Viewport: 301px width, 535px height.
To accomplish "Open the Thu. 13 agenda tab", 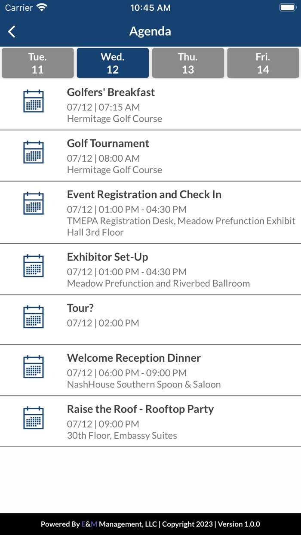I will pos(188,63).
